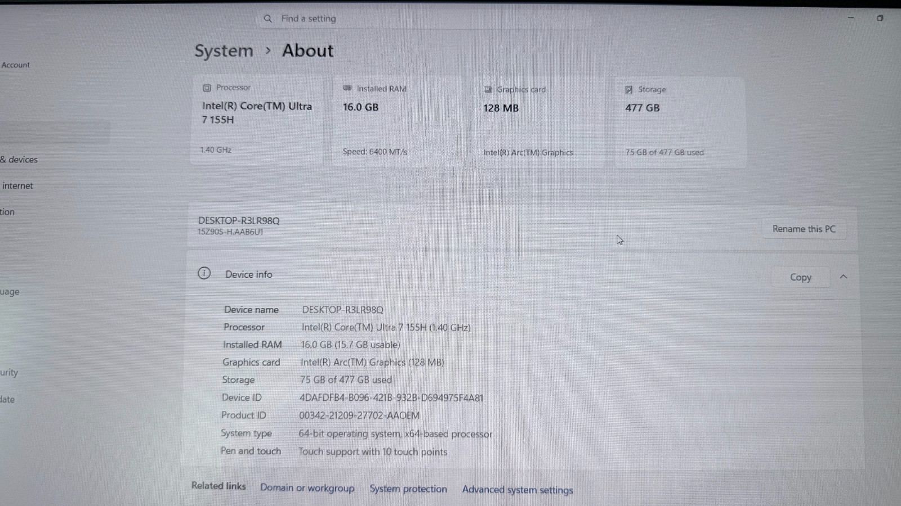The image size is (901, 506).
Task: Select the 'internet' sidebar item
Action: coord(17,186)
